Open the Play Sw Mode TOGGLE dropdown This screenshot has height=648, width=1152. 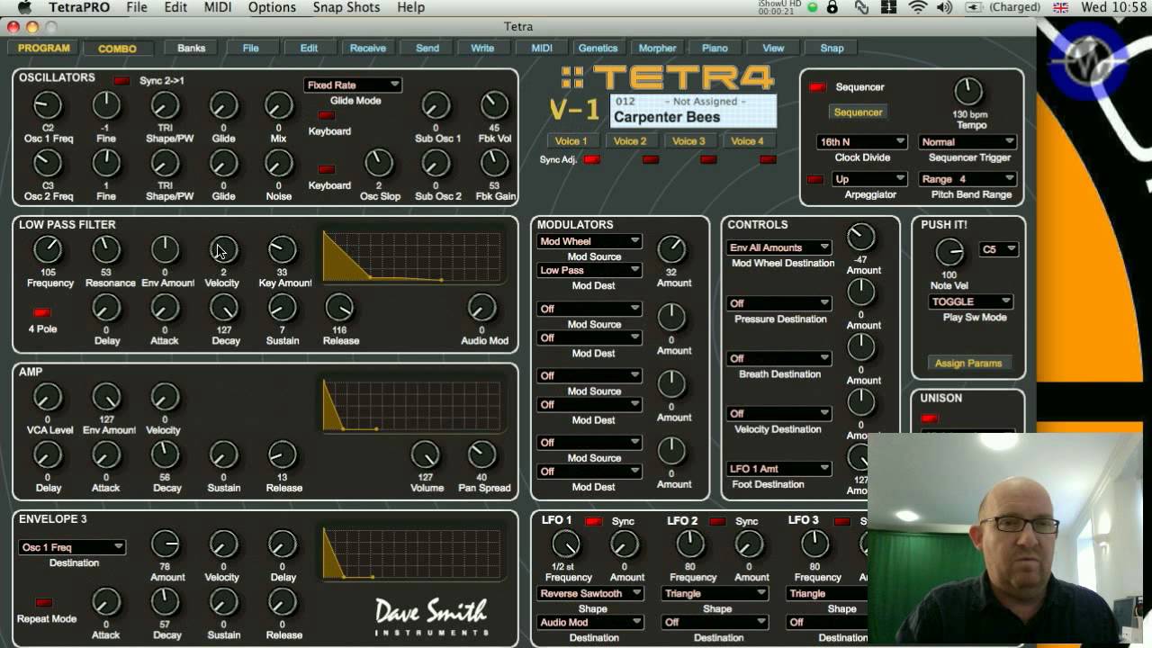tap(971, 301)
